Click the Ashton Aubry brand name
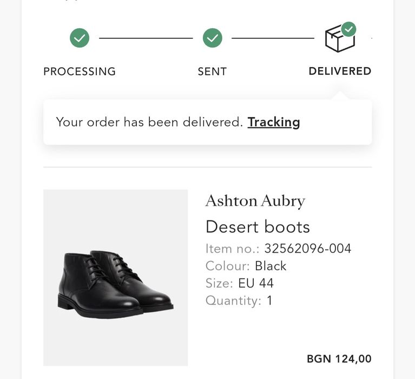 point(255,201)
